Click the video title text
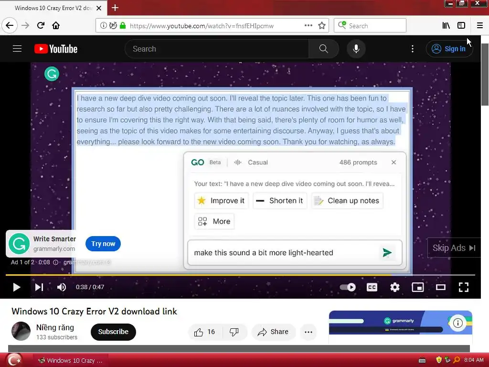The width and height of the screenshot is (489, 367). click(x=94, y=311)
